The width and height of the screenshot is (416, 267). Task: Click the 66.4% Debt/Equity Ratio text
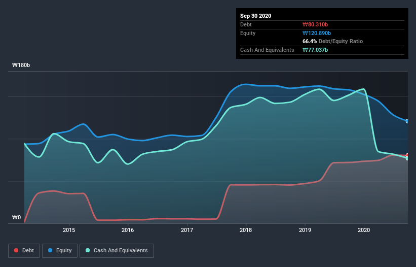[332, 41]
